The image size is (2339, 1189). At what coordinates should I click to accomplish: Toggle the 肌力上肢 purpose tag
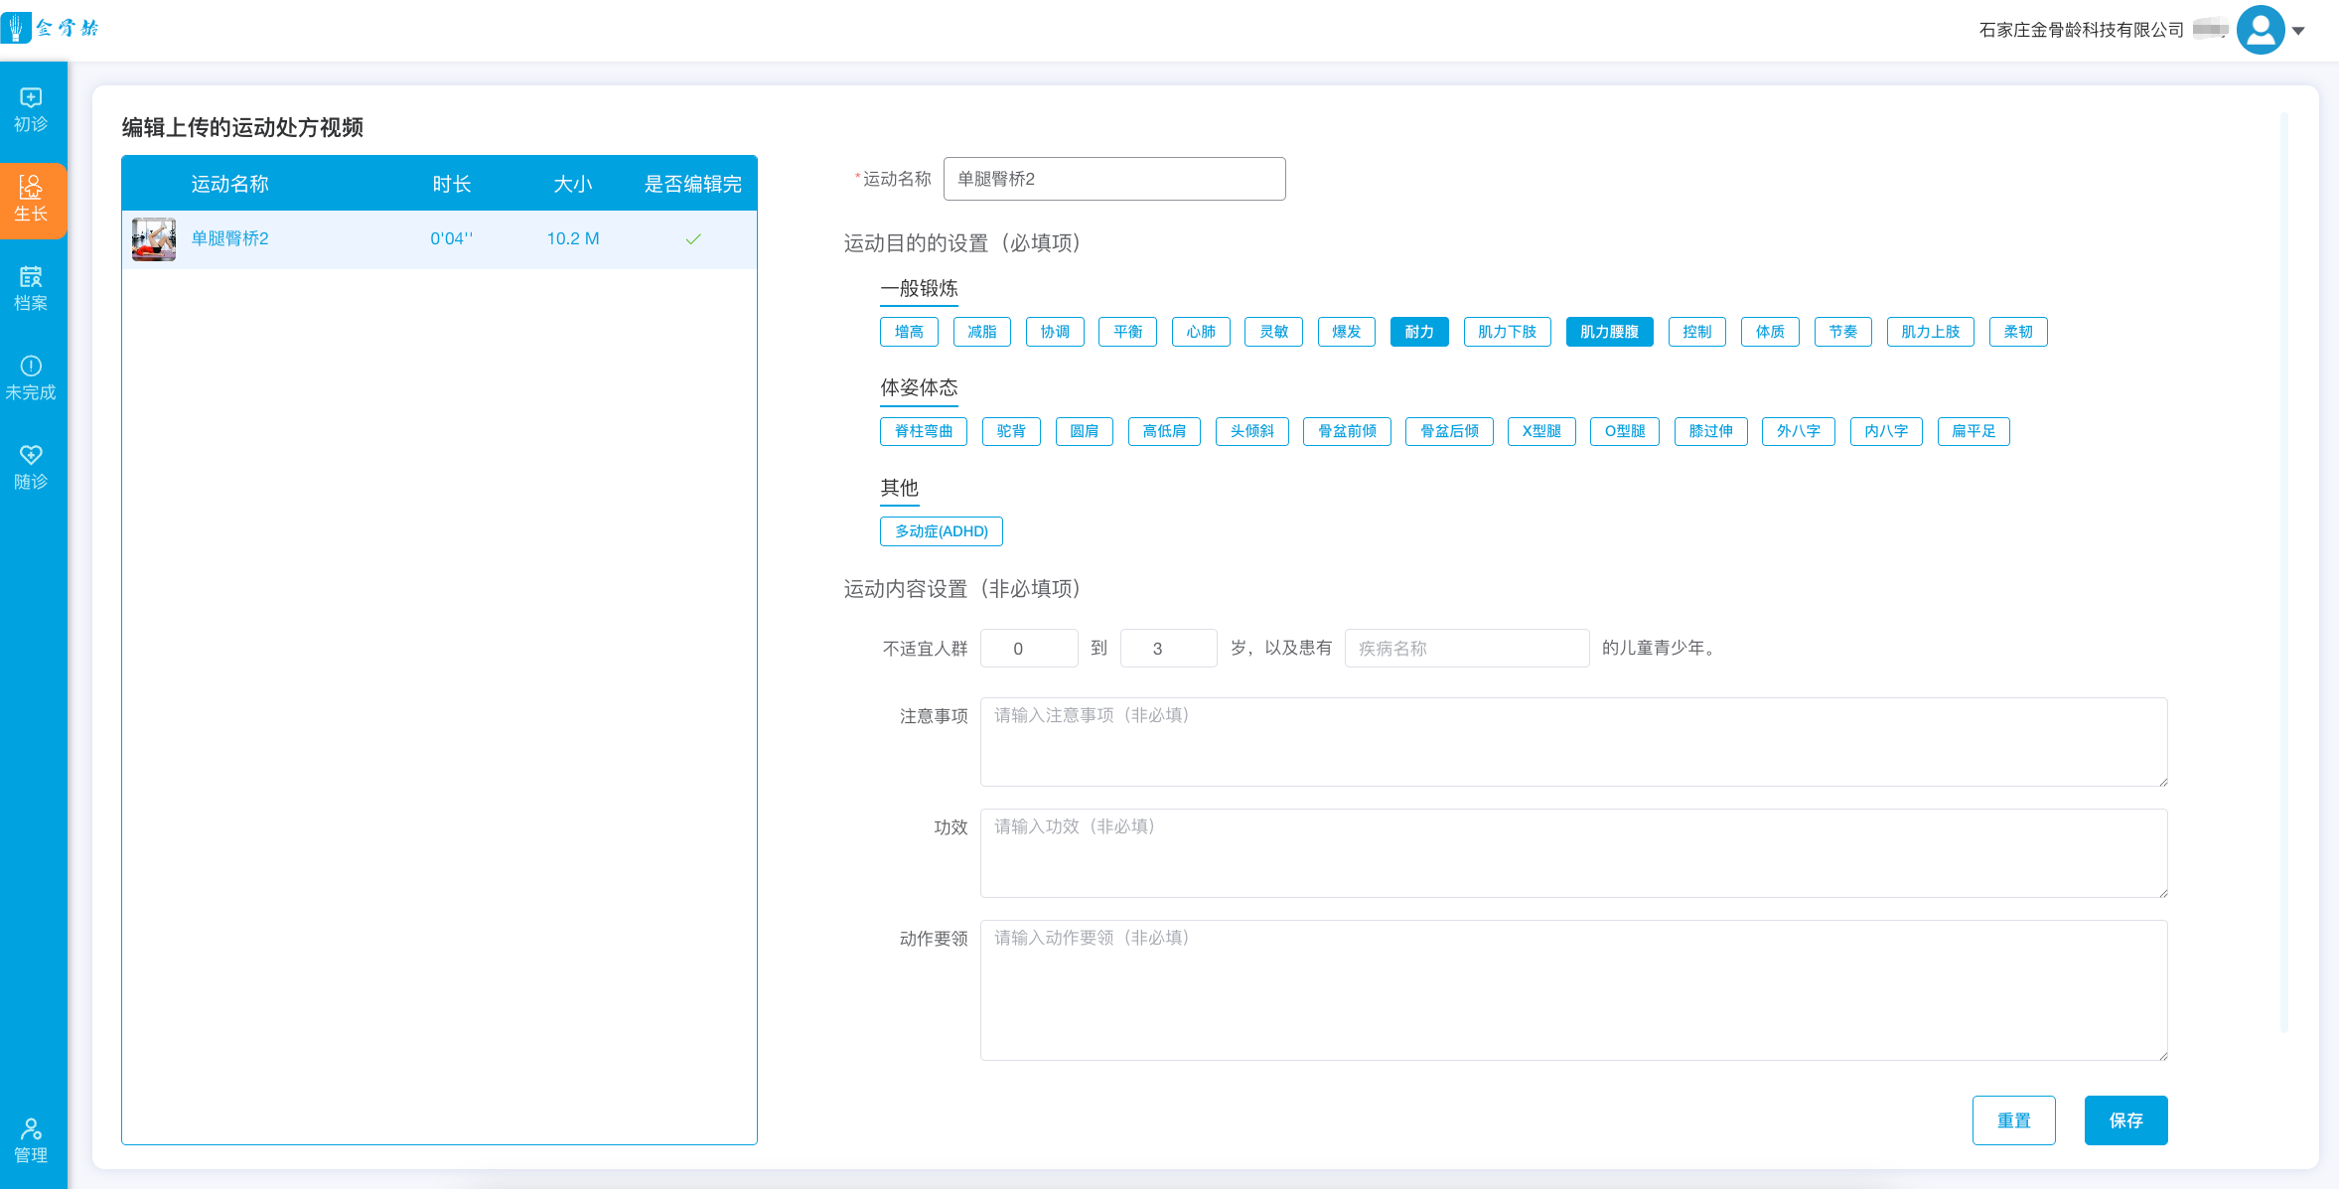(x=1931, y=332)
